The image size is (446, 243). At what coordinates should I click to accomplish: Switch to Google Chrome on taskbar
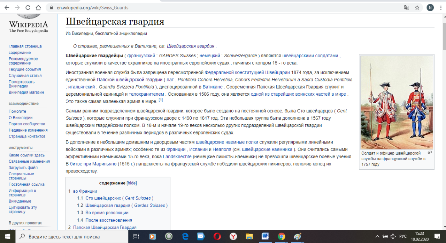282,236
